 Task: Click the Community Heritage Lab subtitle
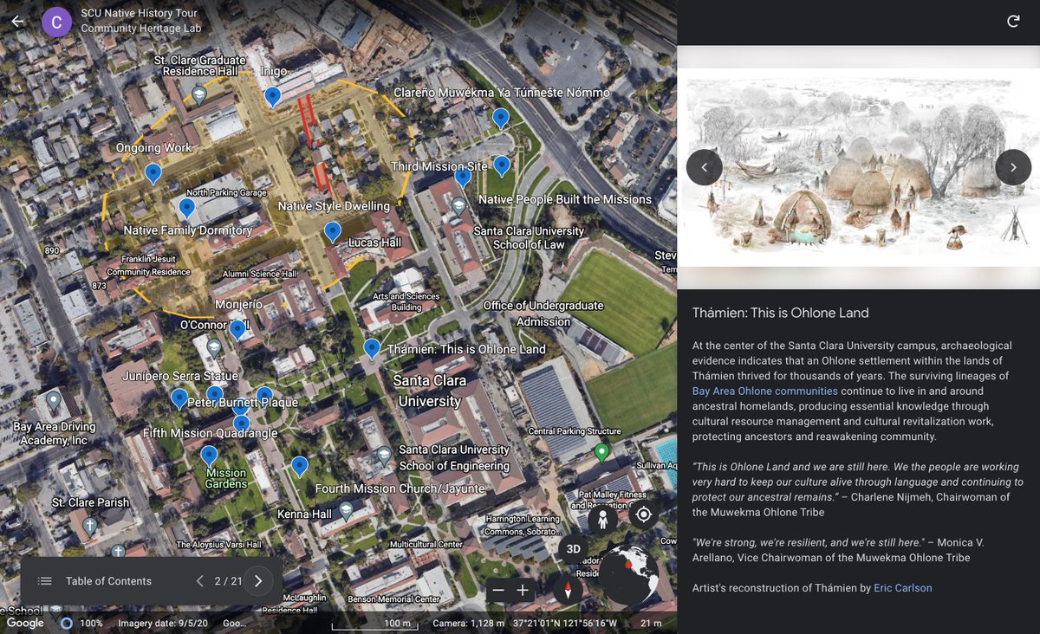(x=140, y=29)
